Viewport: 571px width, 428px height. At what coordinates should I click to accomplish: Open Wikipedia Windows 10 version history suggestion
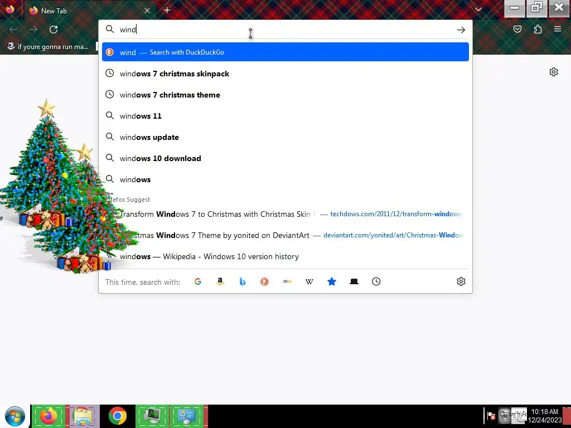[285, 256]
